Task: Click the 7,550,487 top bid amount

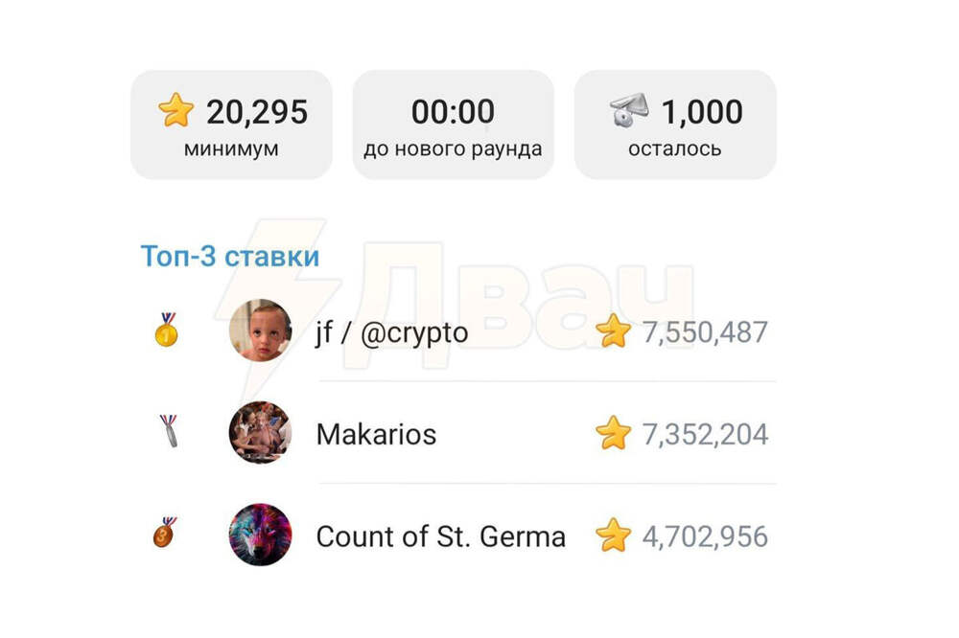Action: (x=706, y=332)
